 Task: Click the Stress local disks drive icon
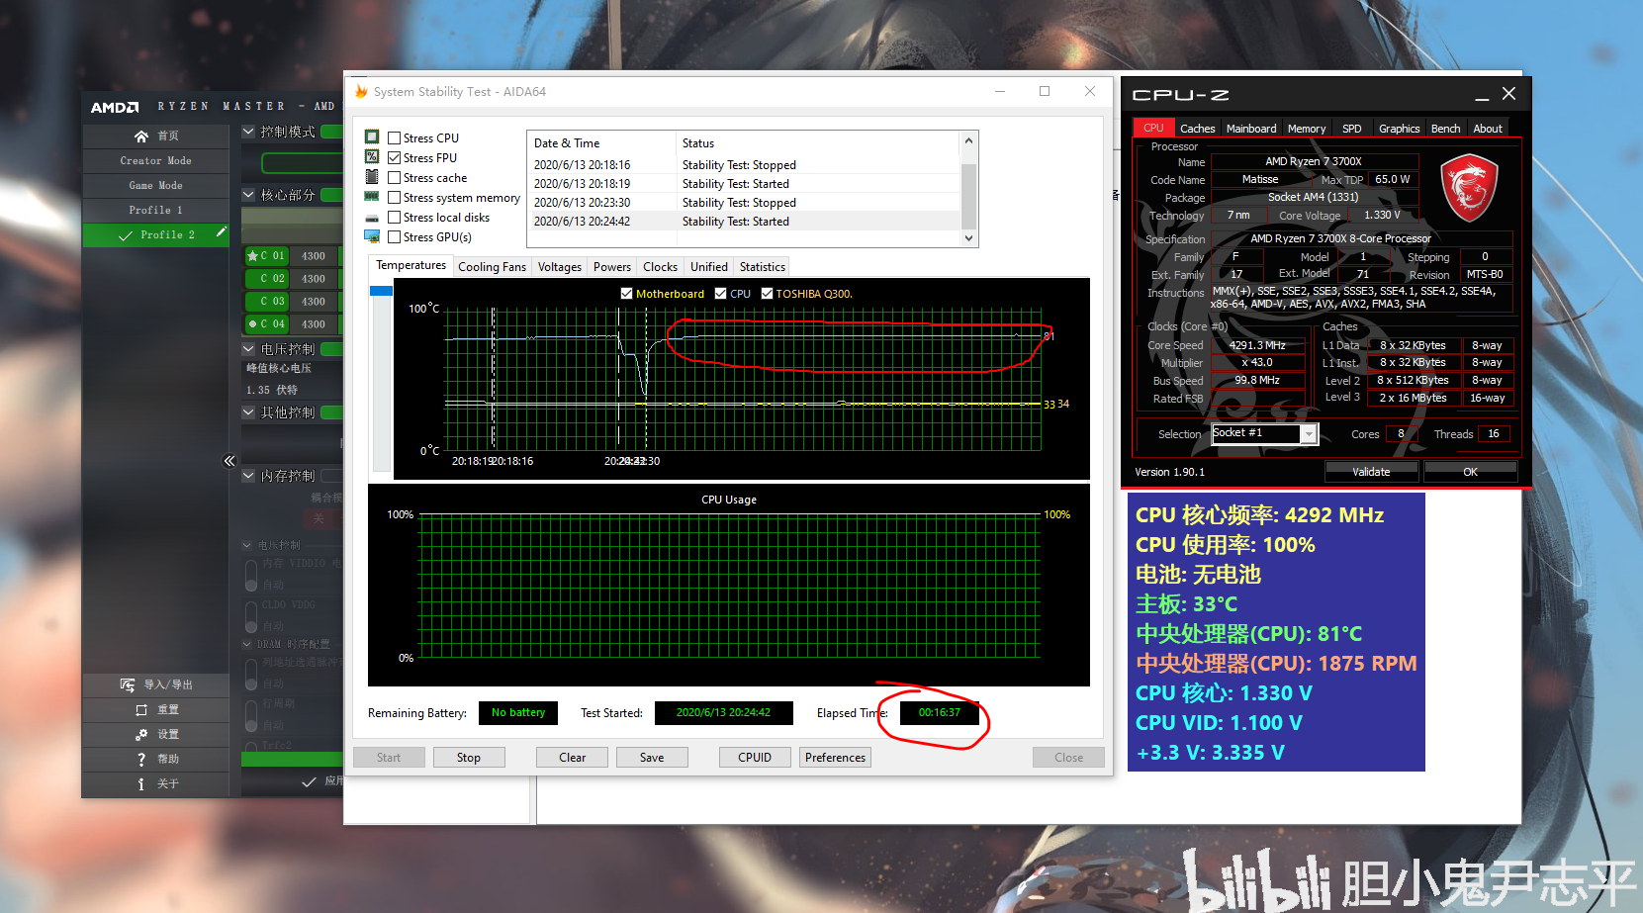[372, 217]
